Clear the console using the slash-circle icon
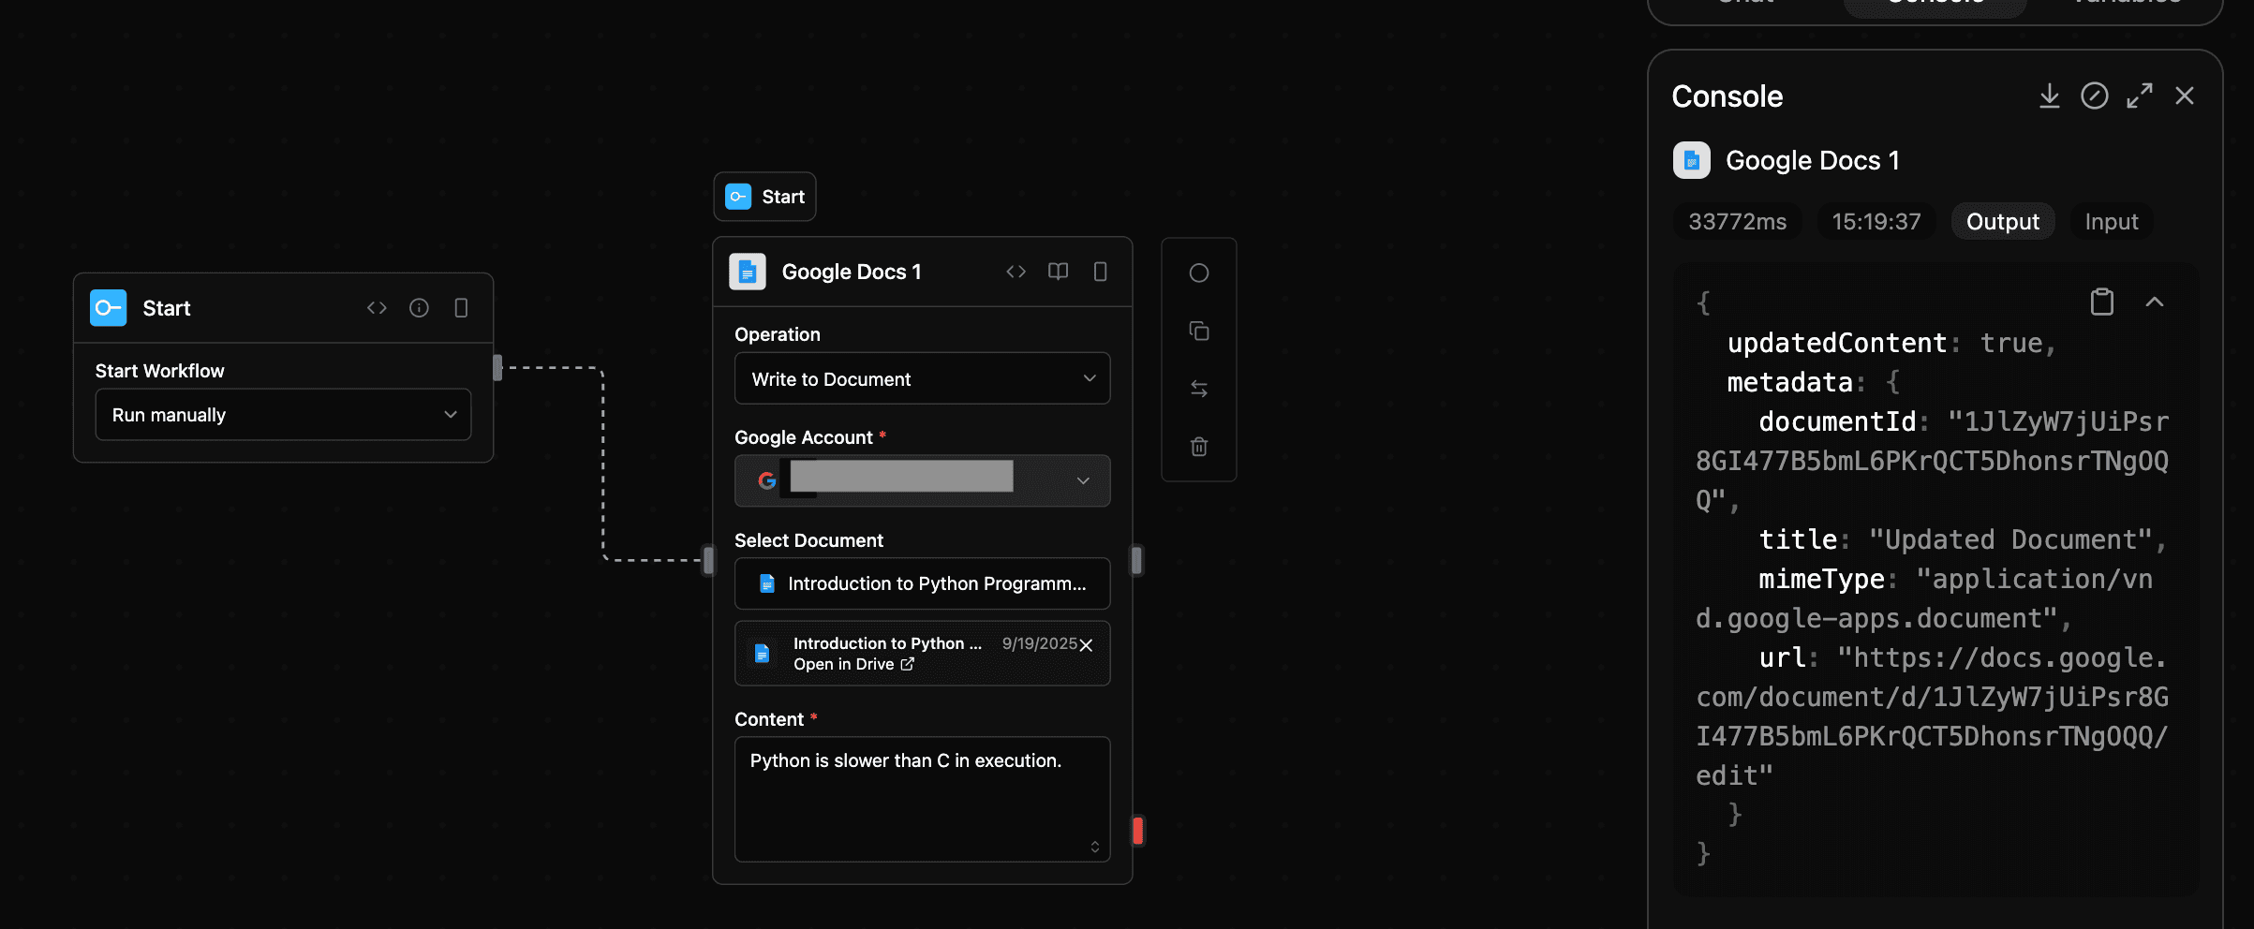The image size is (2254, 929). (x=2095, y=96)
